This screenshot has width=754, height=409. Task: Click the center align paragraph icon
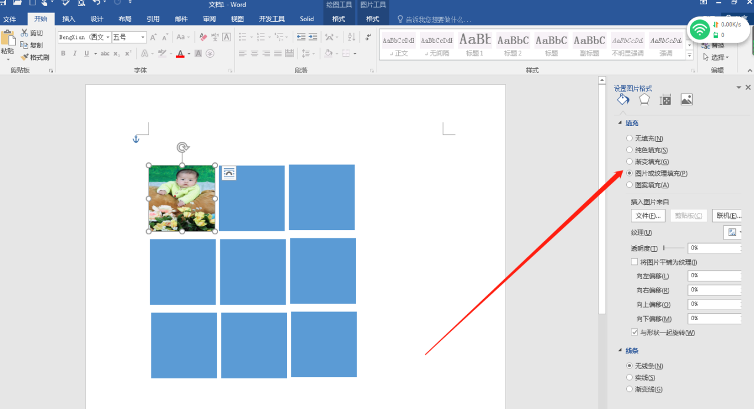(x=254, y=54)
